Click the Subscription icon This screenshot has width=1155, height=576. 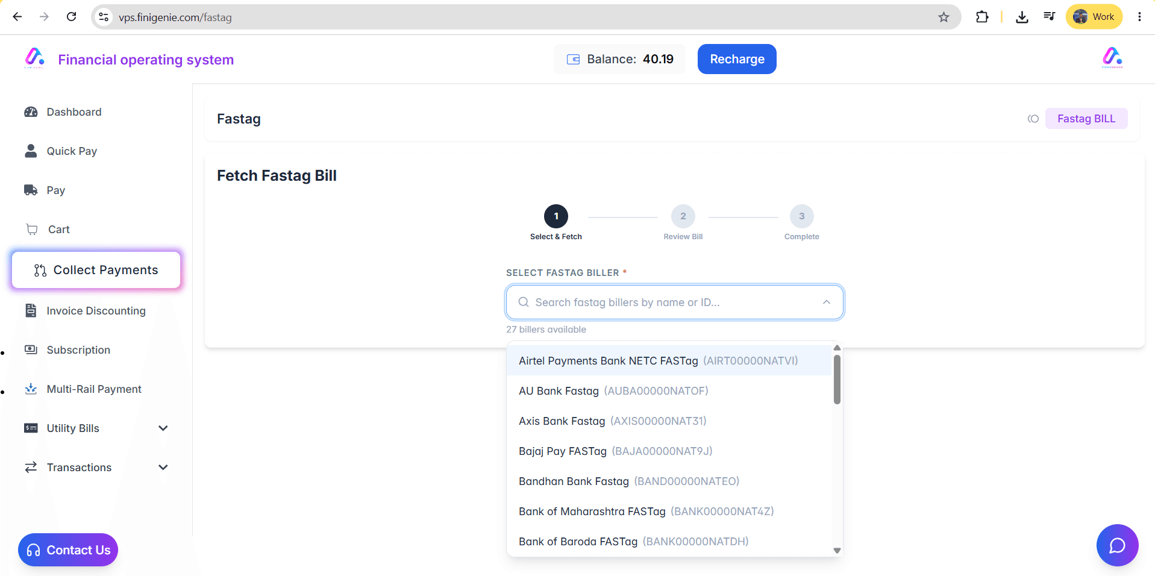point(31,349)
